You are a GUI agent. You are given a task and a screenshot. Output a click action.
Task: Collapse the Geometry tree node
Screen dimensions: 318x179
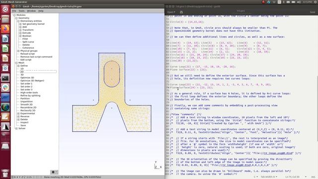click(x=16, y=18)
